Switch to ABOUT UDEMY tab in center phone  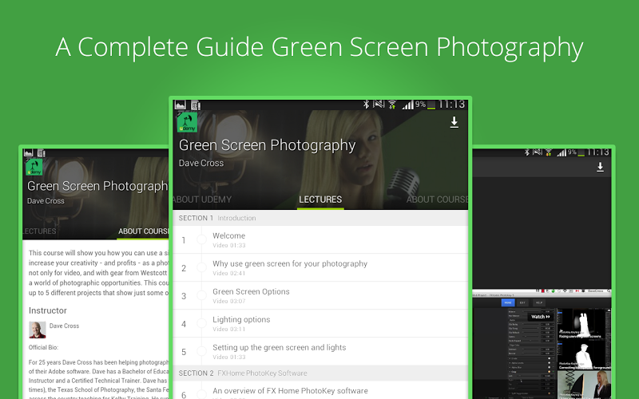click(x=202, y=199)
